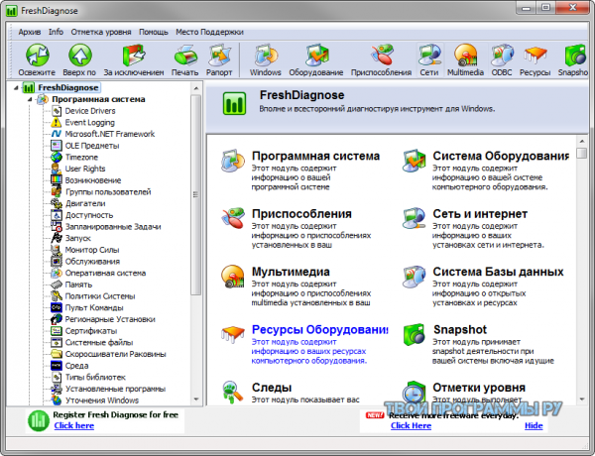Image resolution: width=595 pixels, height=456 pixels.
Task: Select Системные файлы tree item
Action: point(99,343)
